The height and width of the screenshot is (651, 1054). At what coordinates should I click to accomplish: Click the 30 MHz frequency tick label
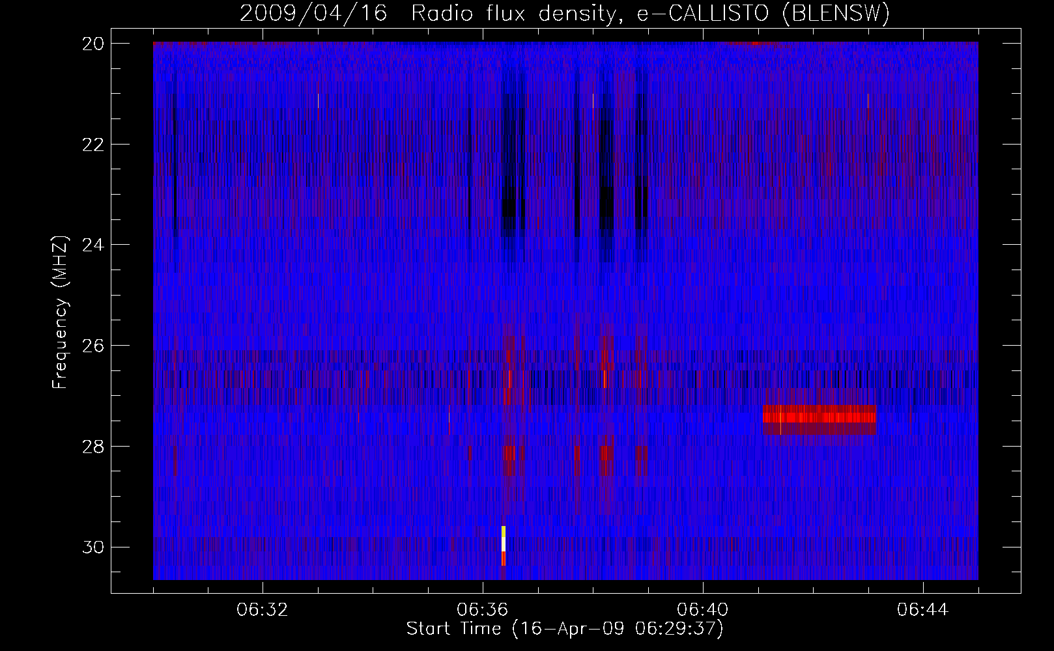(x=93, y=547)
